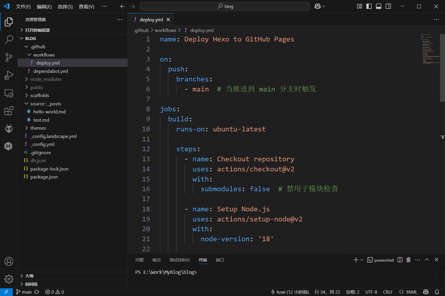
Task: Split the terminal
Action: click(x=400, y=260)
